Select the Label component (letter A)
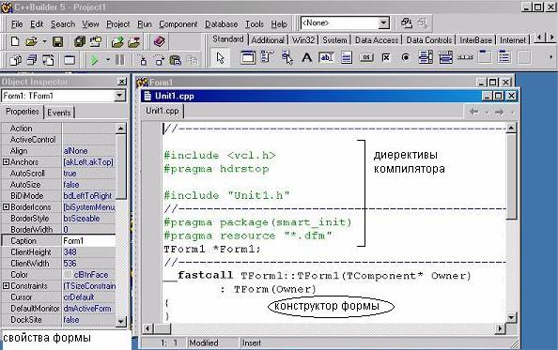Screen dimensions: 558x350 pyautogui.click(x=306, y=57)
